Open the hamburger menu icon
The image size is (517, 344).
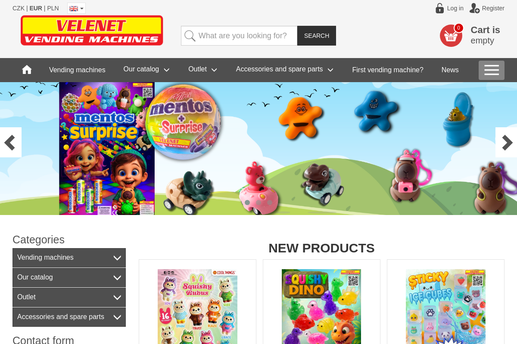tap(492, 70)
